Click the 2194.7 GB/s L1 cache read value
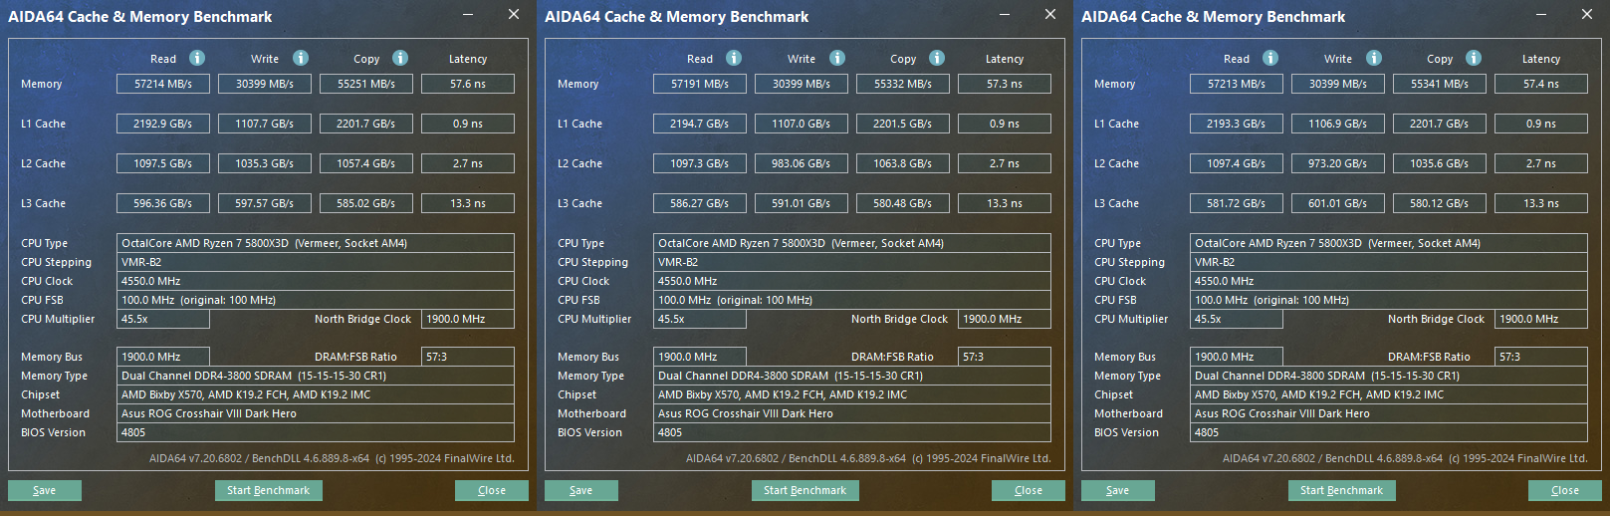 (700, 124)
